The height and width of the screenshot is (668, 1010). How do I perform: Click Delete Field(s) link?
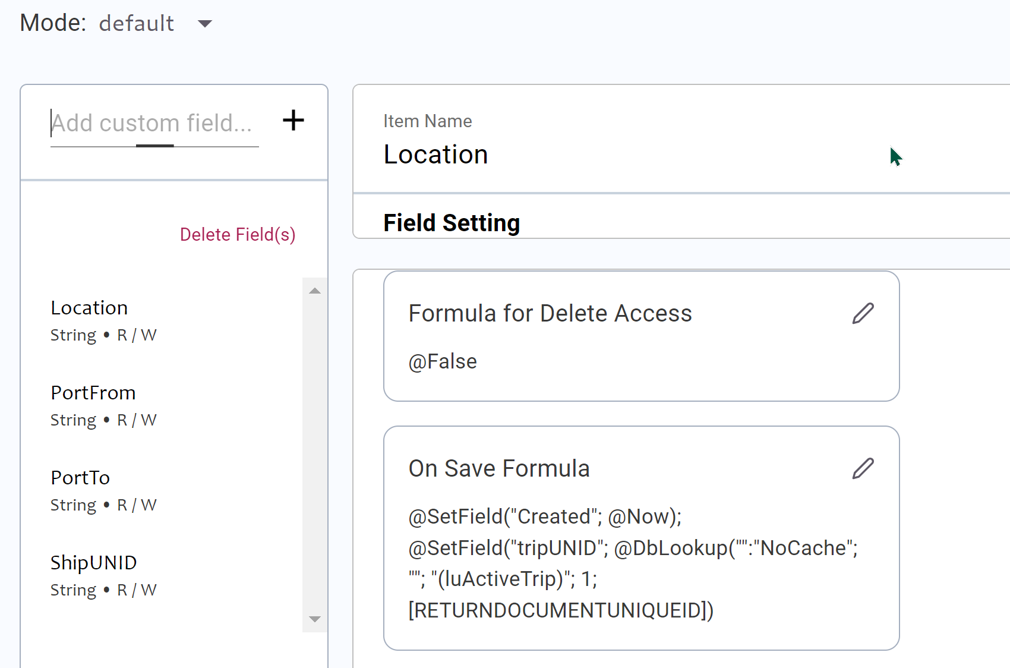(238, 235)
